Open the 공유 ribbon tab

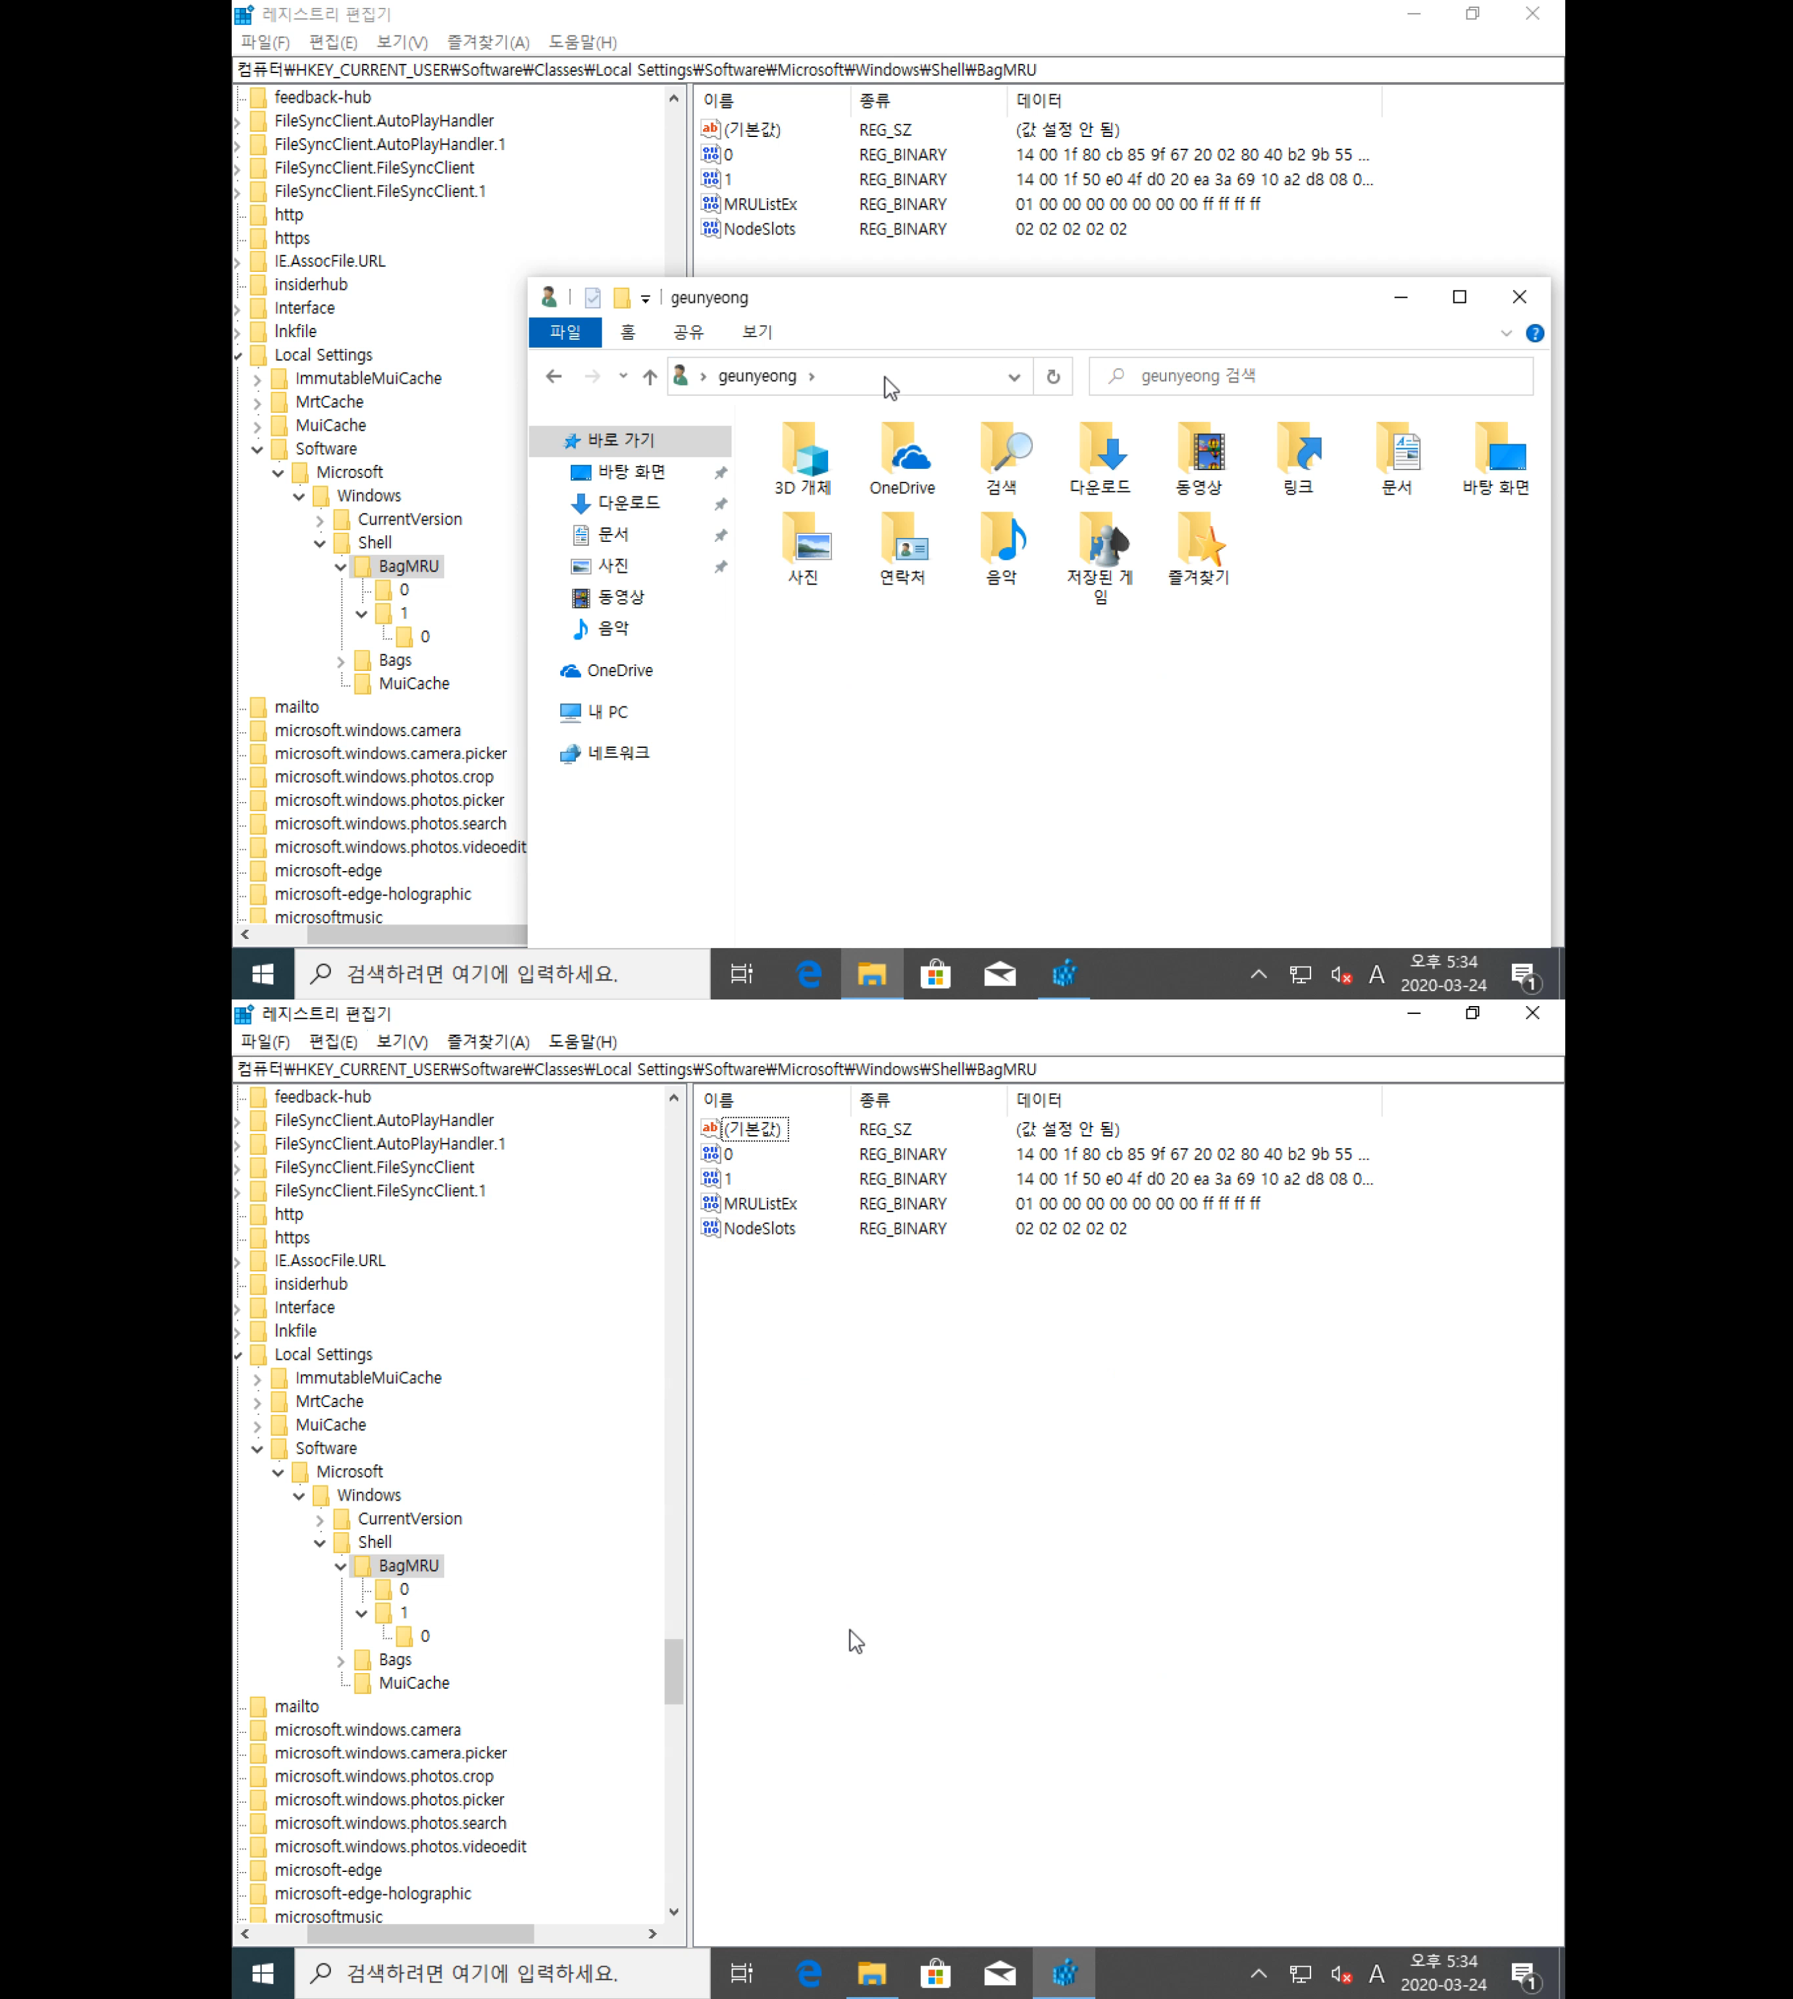(688, 332)
